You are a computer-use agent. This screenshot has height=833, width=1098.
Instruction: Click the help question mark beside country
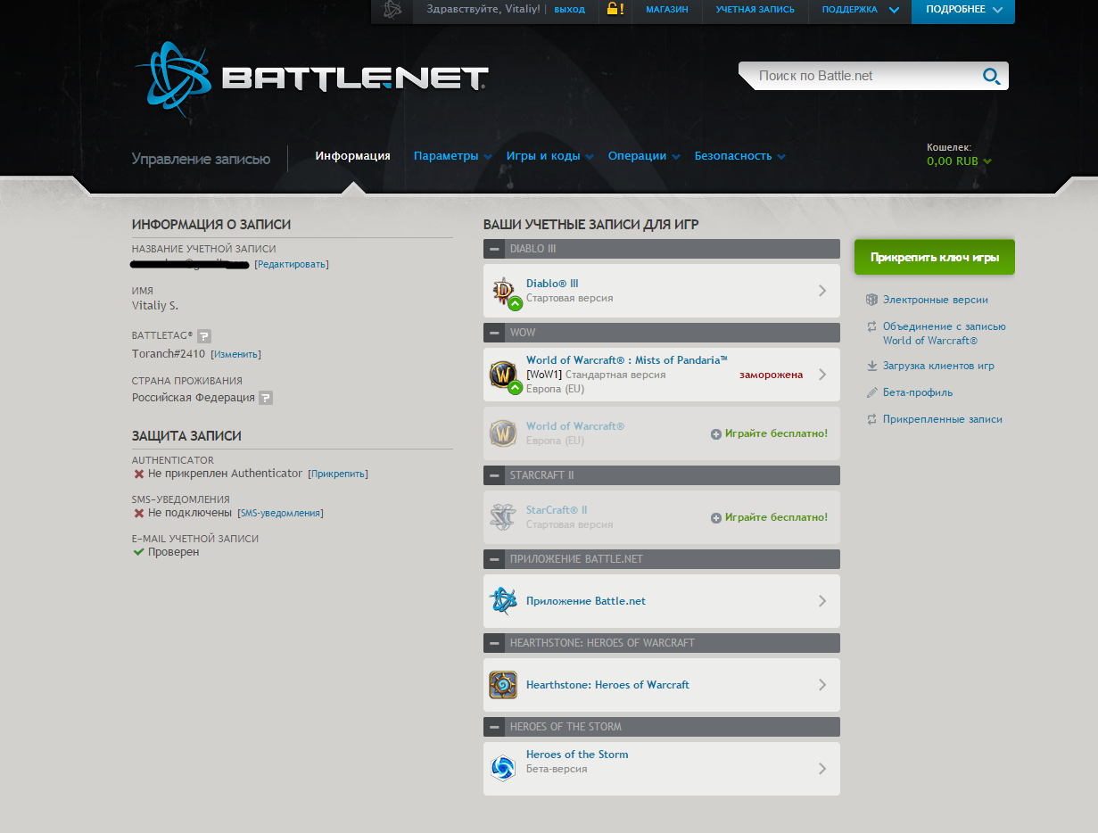(266, 398)
